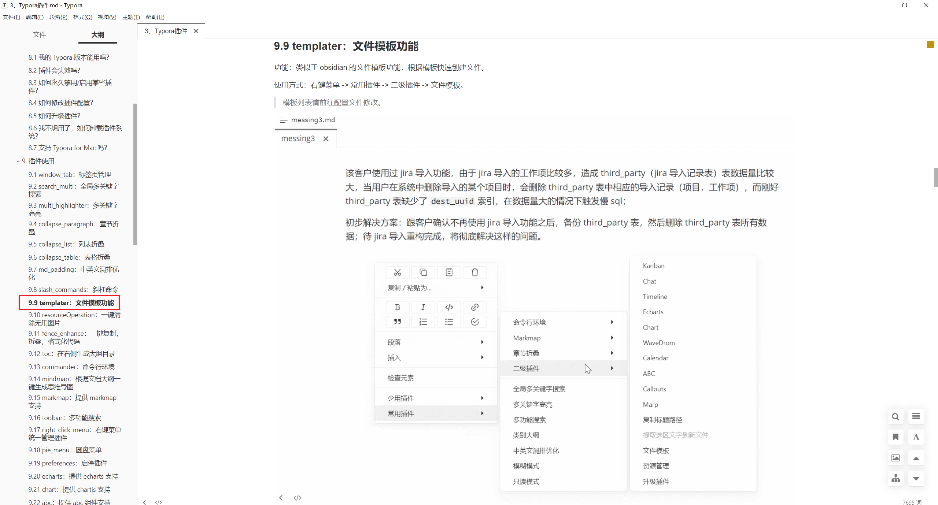Viewport: 938px width, 505px height.
Task: Click the embedded context-menu screenshot image
Action: [x=535, y=309]
